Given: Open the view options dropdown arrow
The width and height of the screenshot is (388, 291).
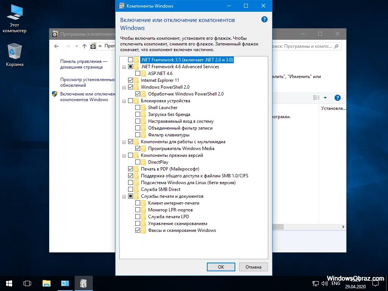Looking at the screenshot, I should pyautogui.click(x=325, y=98).
